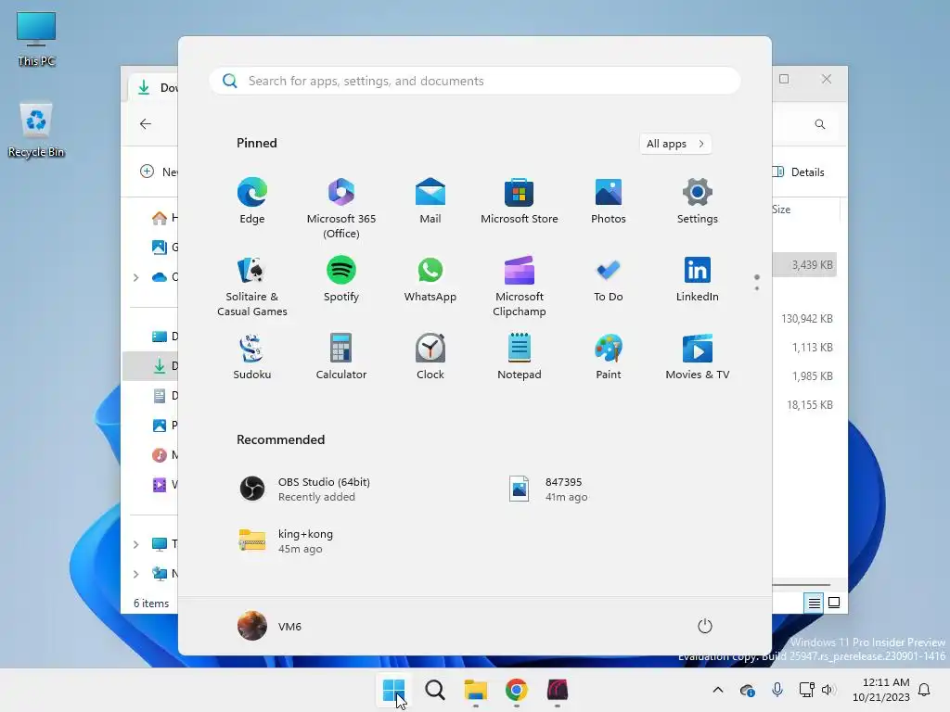Show All apps list
950x712 pixels.
(675, 144)
